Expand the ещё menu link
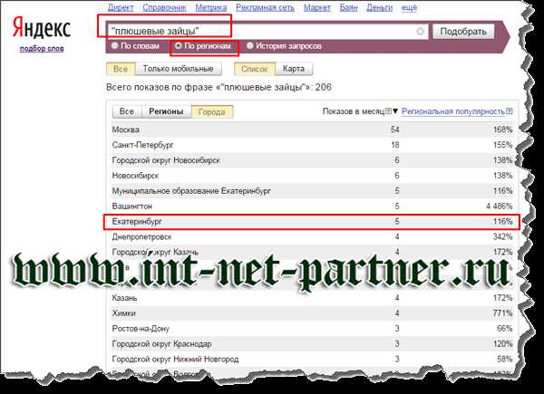The width and height of the screenshot is (544, 394). [x=409, y=7]
